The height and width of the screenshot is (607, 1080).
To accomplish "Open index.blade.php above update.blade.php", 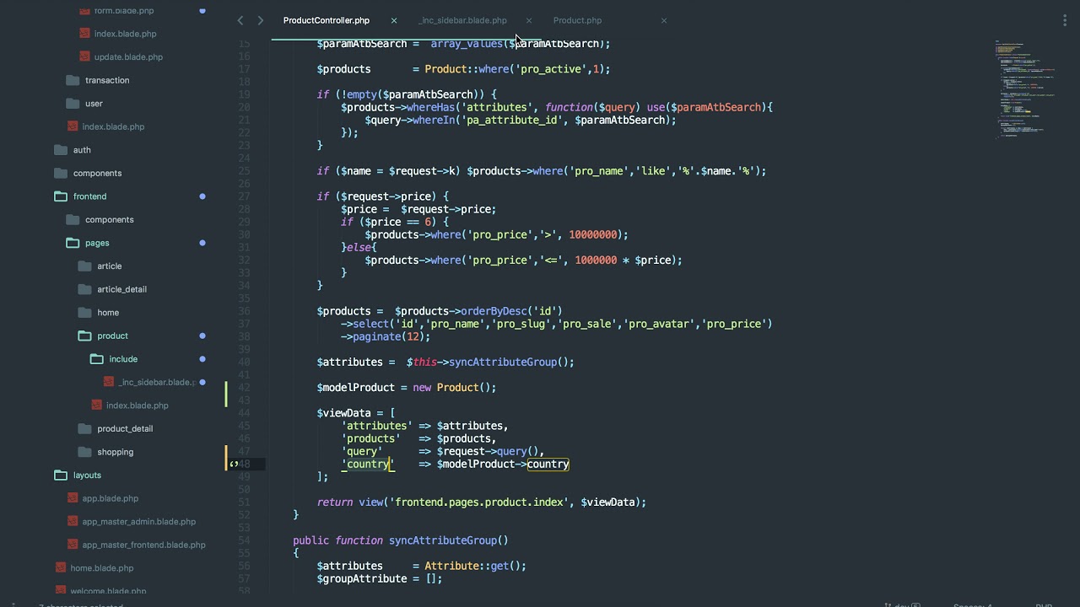I will (x=125, y=34).
